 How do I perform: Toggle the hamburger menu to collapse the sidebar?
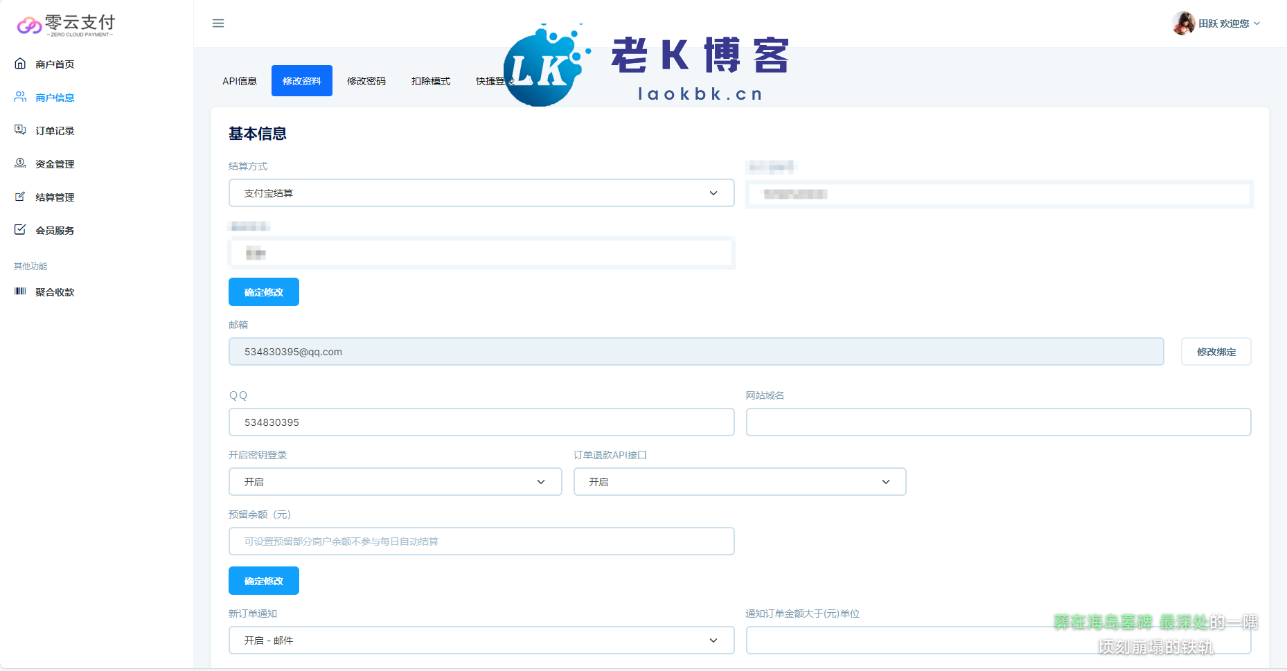[x=218, y=24]
